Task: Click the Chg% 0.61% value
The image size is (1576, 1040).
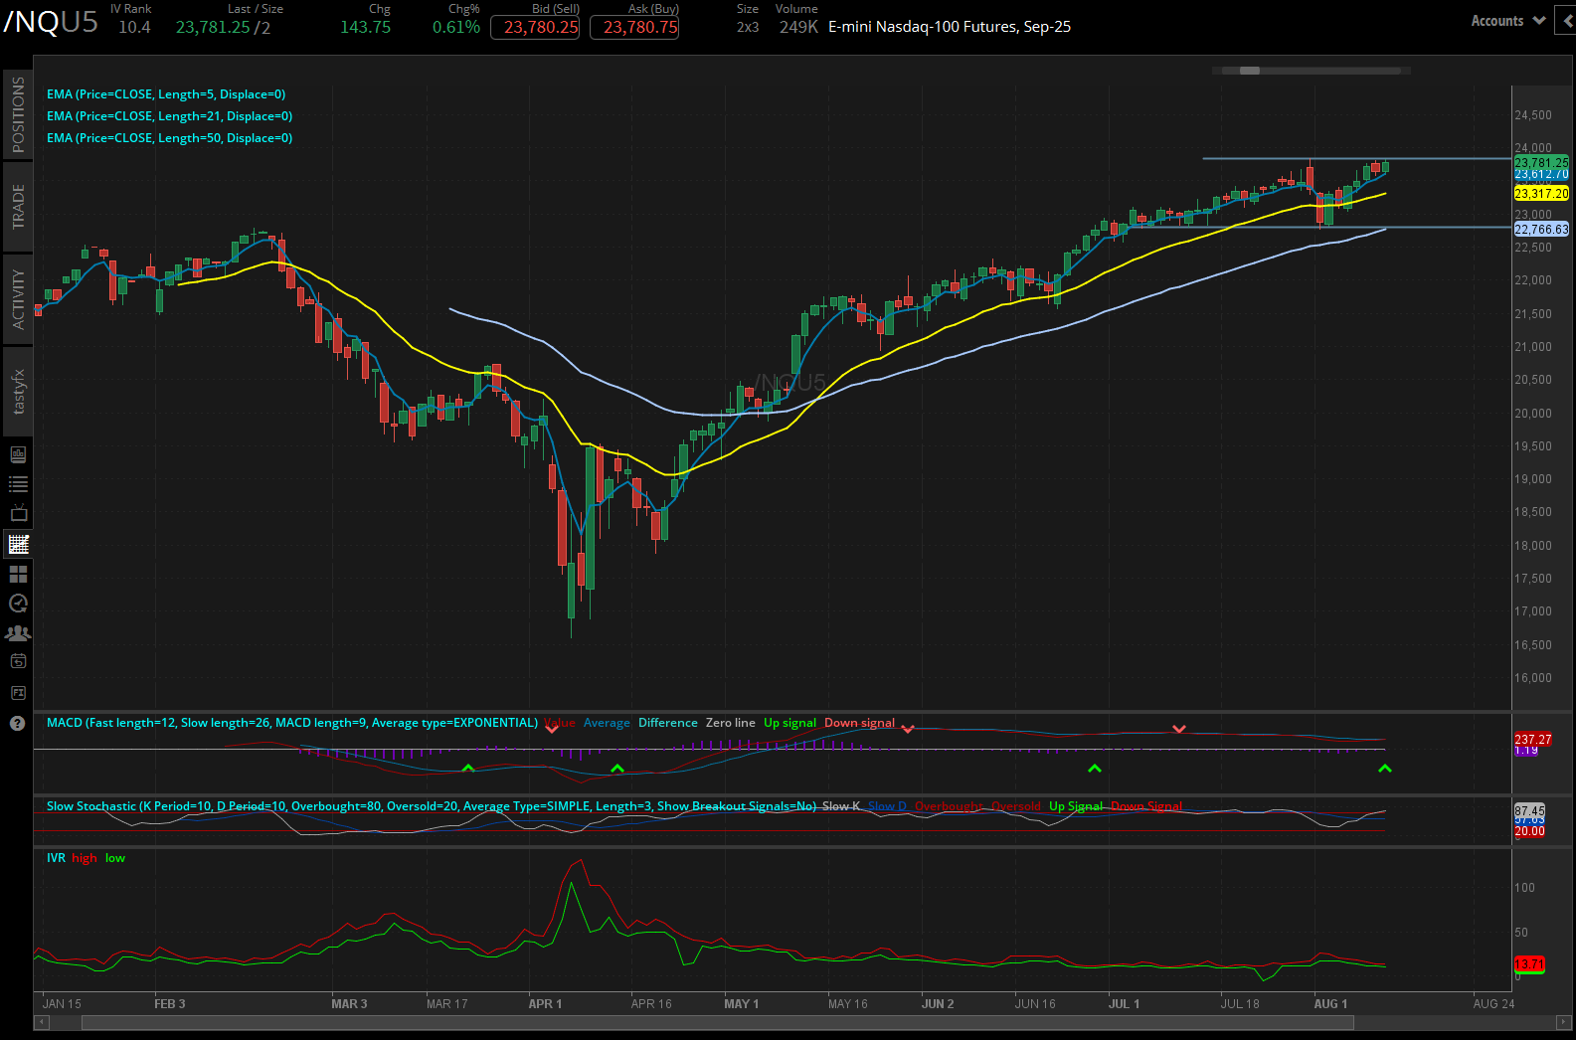Action: point(456,27)
